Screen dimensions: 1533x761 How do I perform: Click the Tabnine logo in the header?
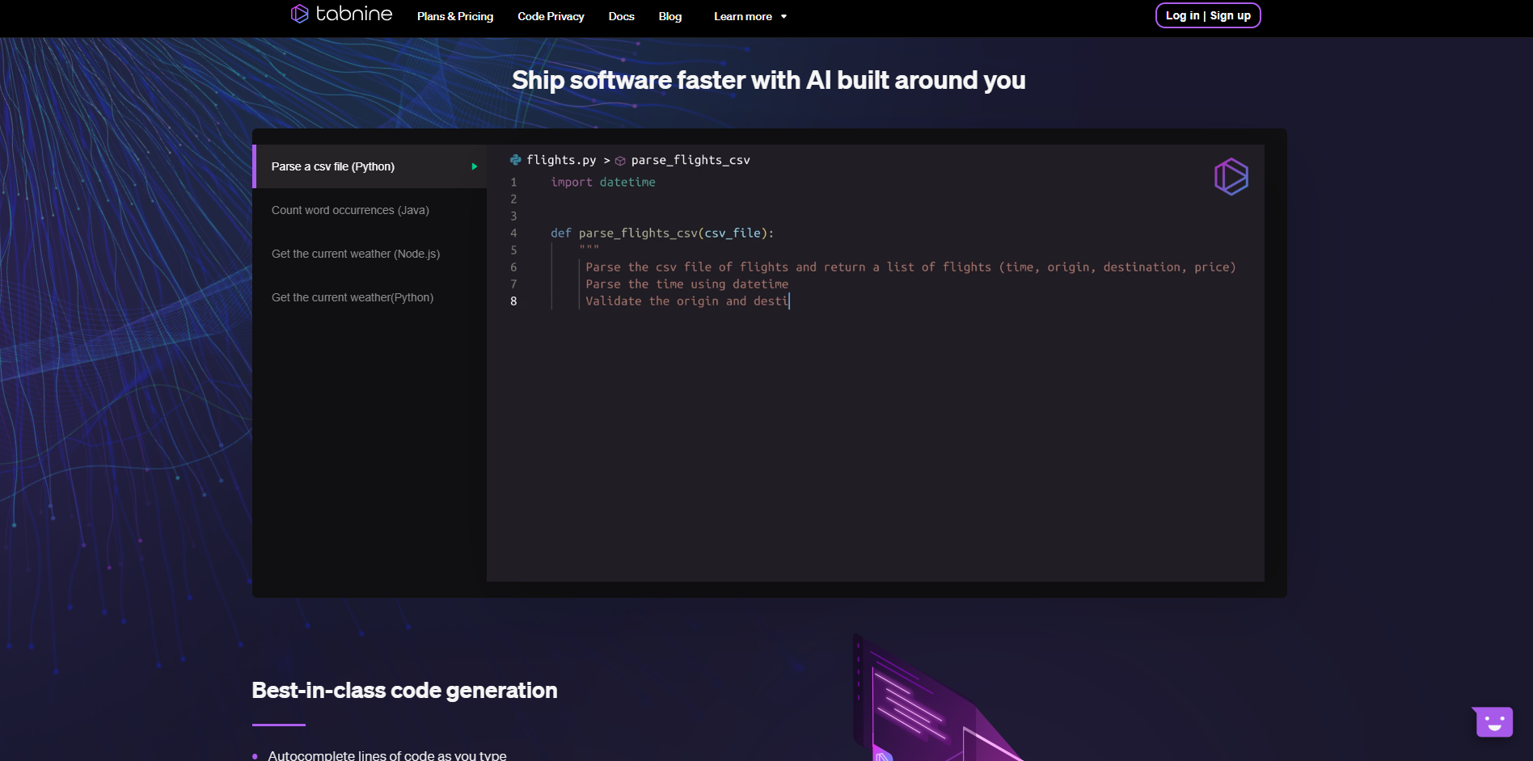pyautogui.click(x=341, y=15)
